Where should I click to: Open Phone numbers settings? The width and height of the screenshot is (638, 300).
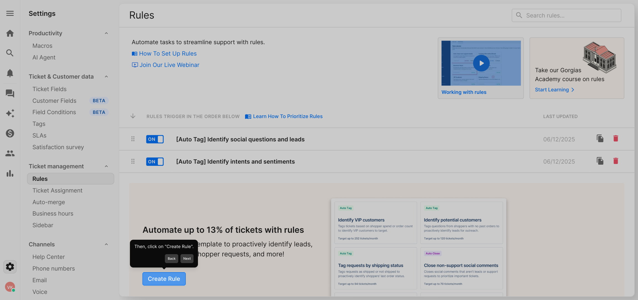pyautogui.click(x=54, y=269)
